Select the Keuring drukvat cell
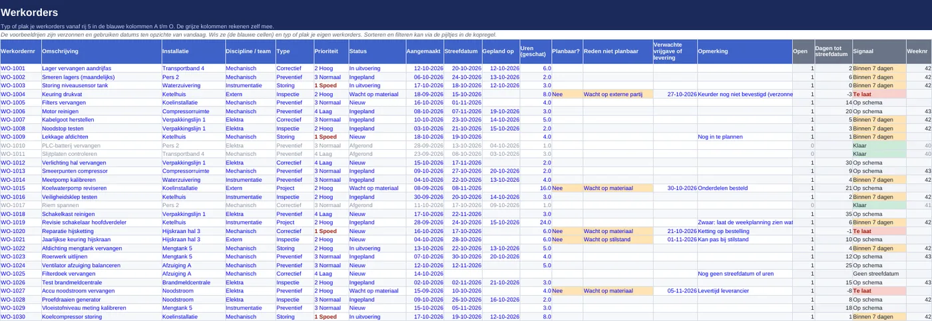The width and height of the screenshot is (932, 321). 101,94
